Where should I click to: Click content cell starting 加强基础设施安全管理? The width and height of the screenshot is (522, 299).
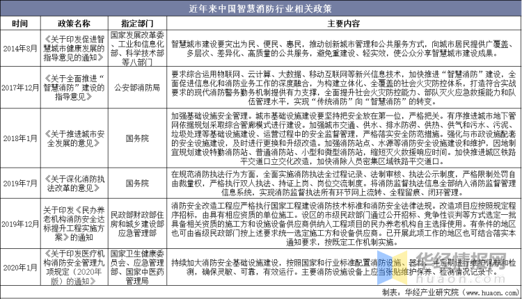(x=344, y=138)
